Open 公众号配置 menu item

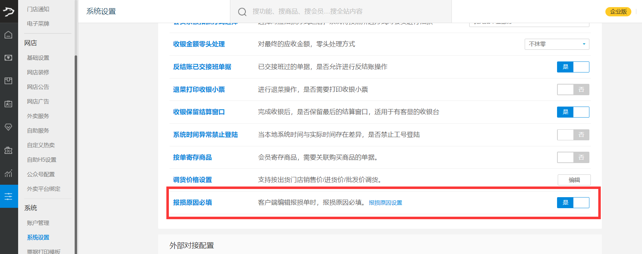tap(41, 174)
